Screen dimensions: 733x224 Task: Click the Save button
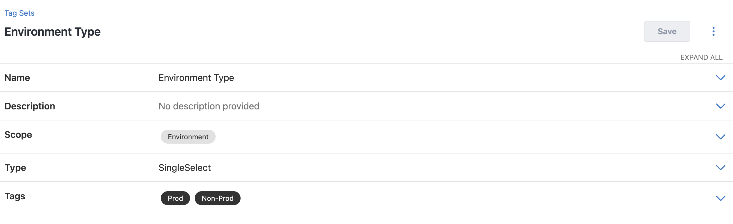667,31
